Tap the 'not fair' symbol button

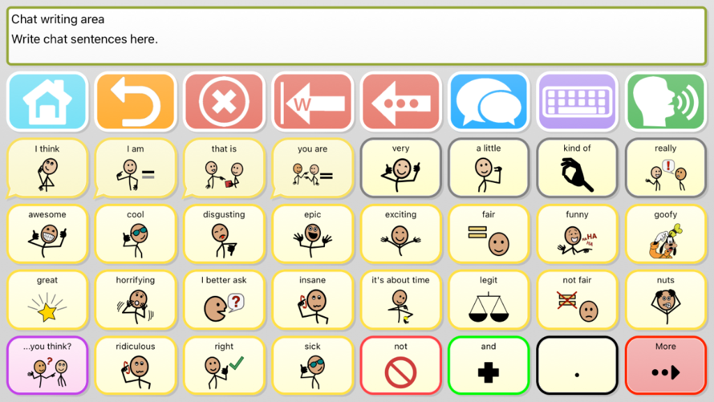click(x=577, y=300)
